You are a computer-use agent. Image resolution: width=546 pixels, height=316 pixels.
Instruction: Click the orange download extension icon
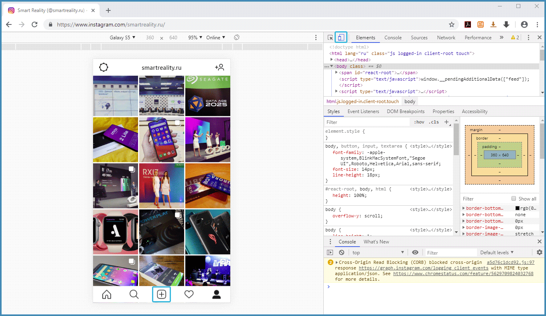(x=493, y=24)
